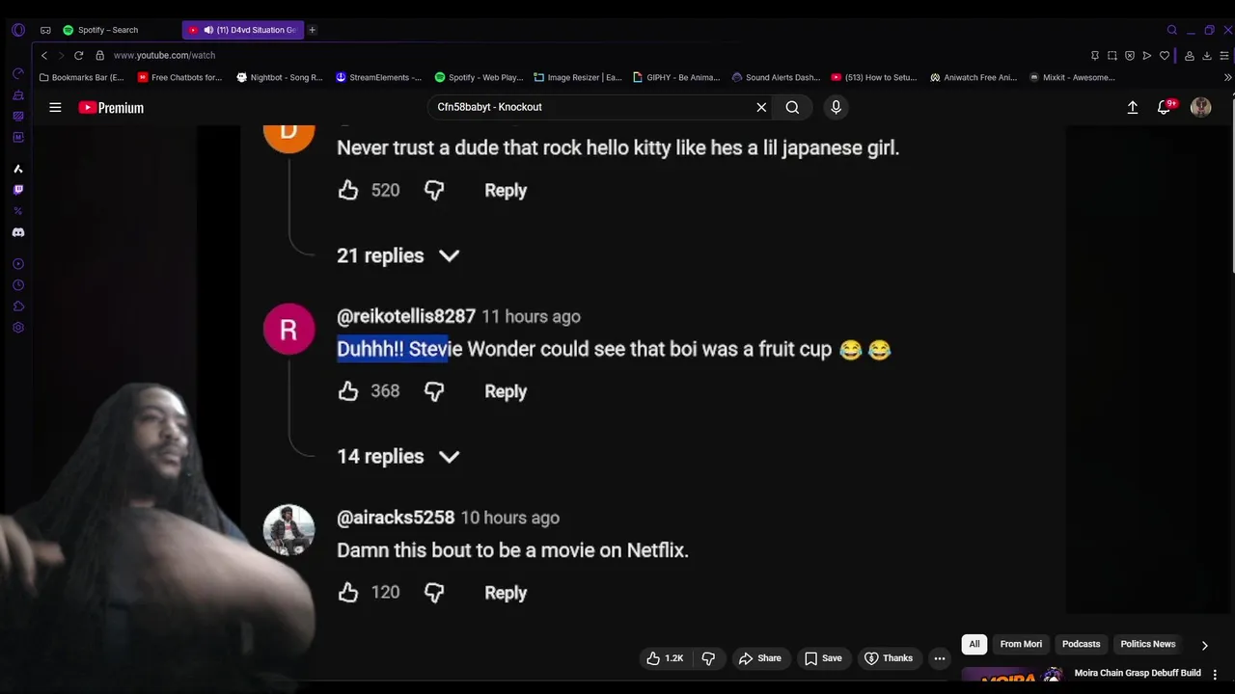Expand the 14 replies thread

(398, 457)
